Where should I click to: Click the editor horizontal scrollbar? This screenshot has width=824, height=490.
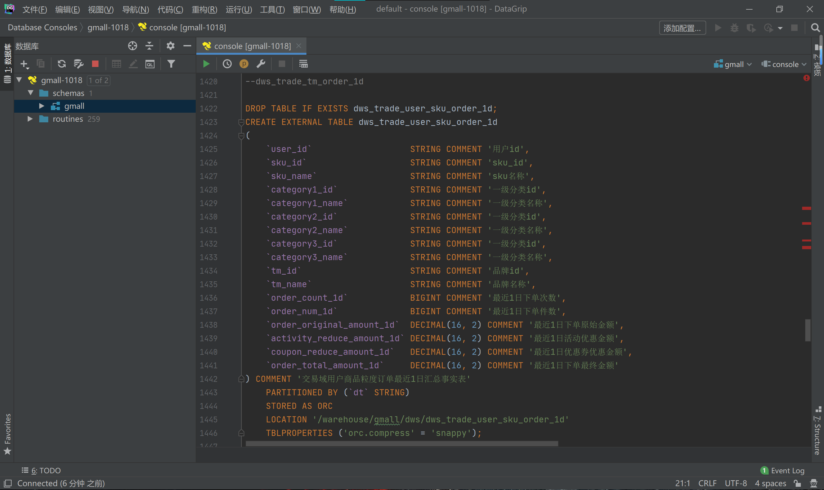coord(401,443)
